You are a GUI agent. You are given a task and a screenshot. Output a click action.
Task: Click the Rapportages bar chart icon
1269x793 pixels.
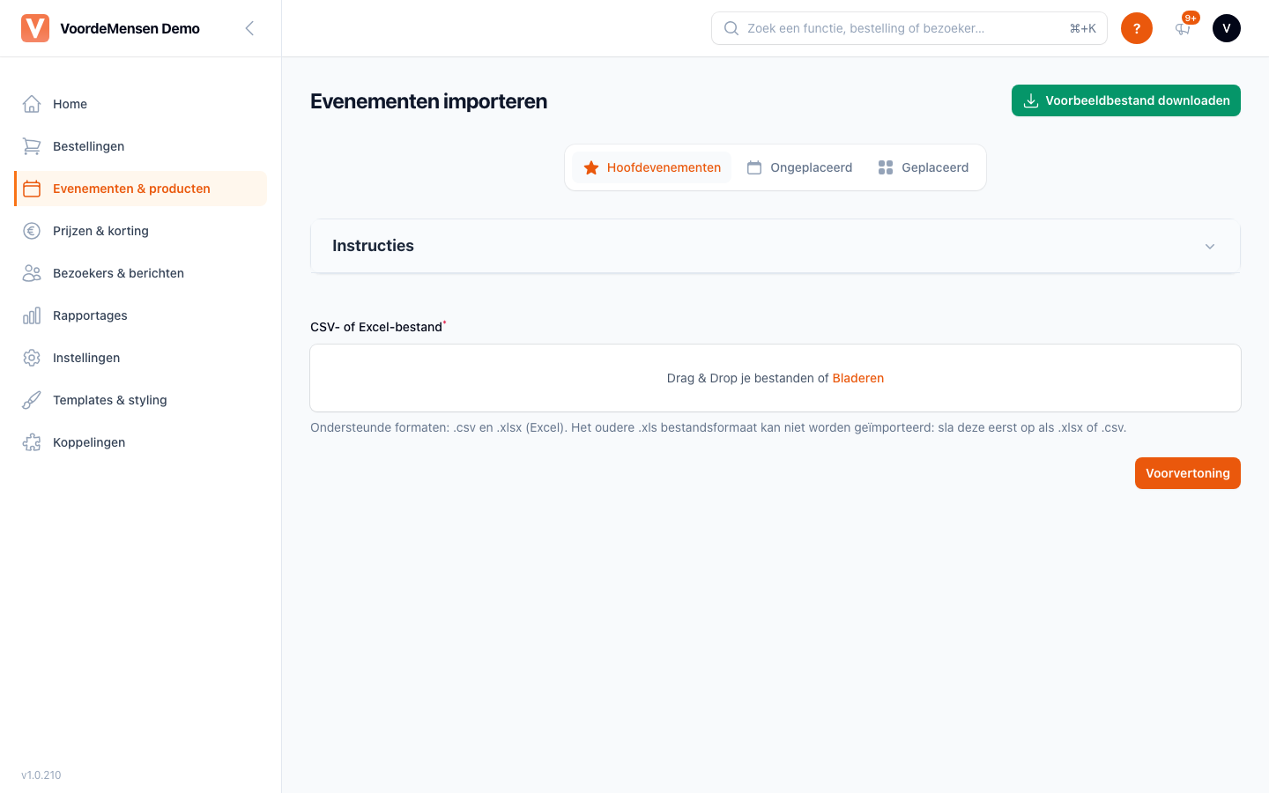click(x=32, y=315)
